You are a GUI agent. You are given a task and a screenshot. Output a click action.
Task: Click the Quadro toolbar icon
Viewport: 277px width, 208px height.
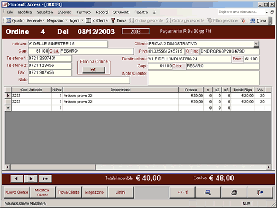click(8, 20)
